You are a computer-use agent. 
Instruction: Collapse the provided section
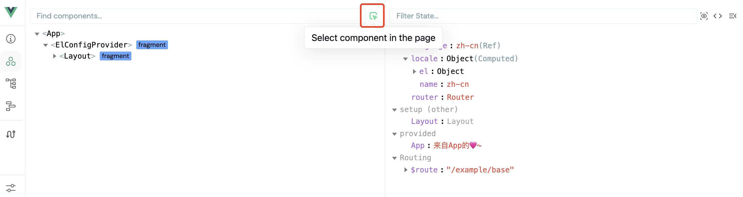(x=395, y=134)
